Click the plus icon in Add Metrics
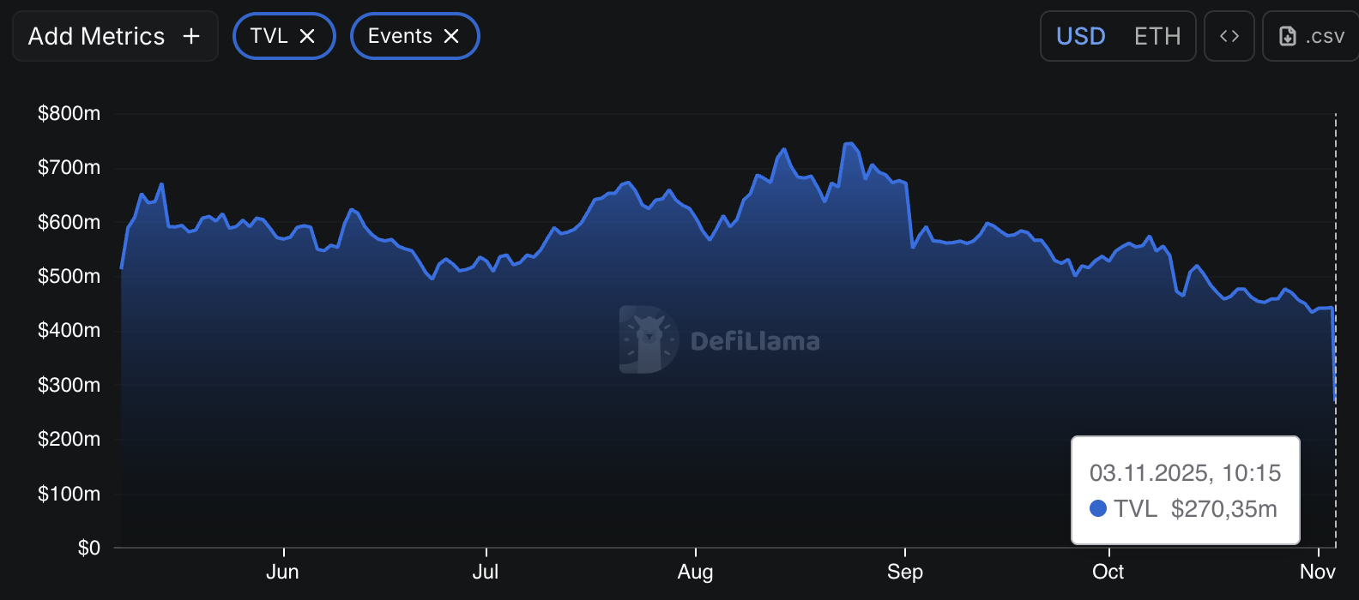This screenshot has height=600, width=1359. coord(191,36)
